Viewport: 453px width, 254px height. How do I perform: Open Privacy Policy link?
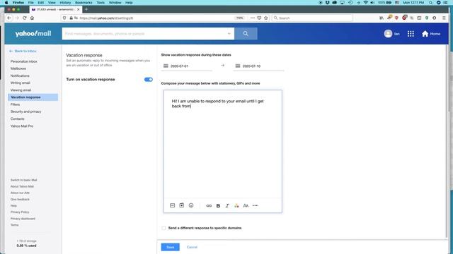point(20,212)
